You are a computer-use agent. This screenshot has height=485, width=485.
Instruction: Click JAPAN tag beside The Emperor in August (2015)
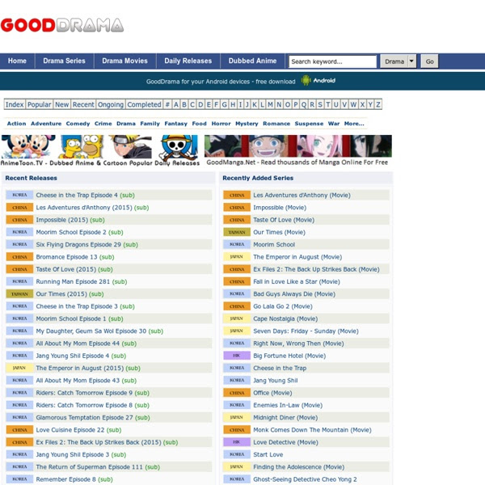click(x=19, y=368)
